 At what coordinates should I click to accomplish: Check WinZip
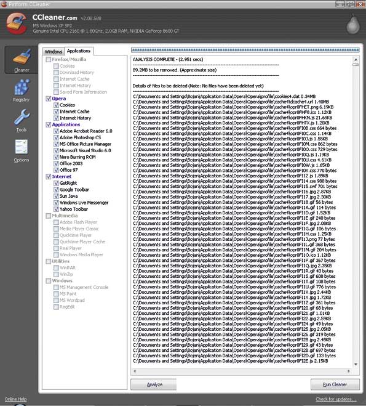tap(56, 274)
